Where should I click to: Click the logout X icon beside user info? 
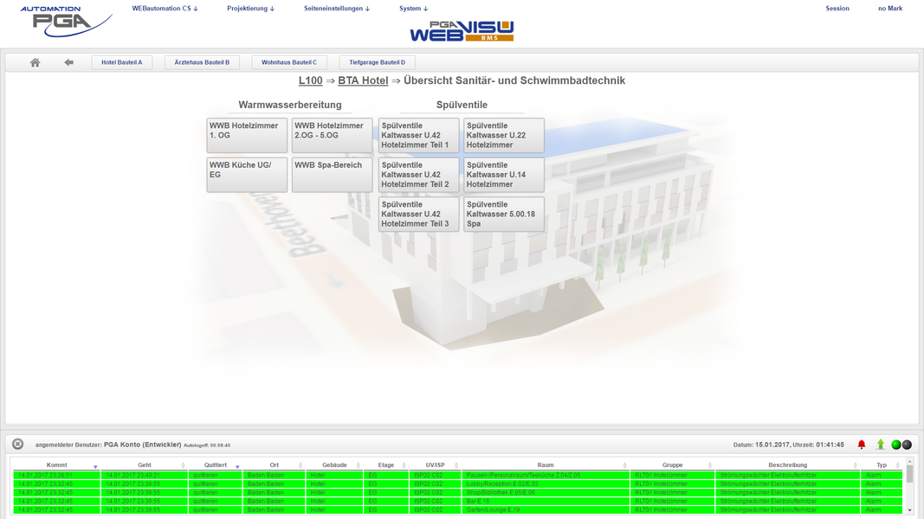(x=17, y=445)
